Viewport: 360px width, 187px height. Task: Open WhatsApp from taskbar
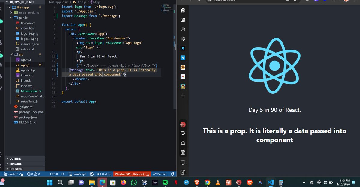(x=134, y=182)
